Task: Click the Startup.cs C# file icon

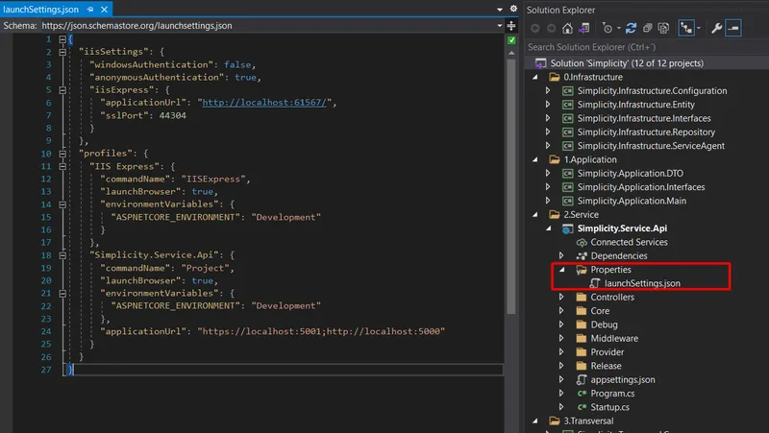Action: (582, 407)
